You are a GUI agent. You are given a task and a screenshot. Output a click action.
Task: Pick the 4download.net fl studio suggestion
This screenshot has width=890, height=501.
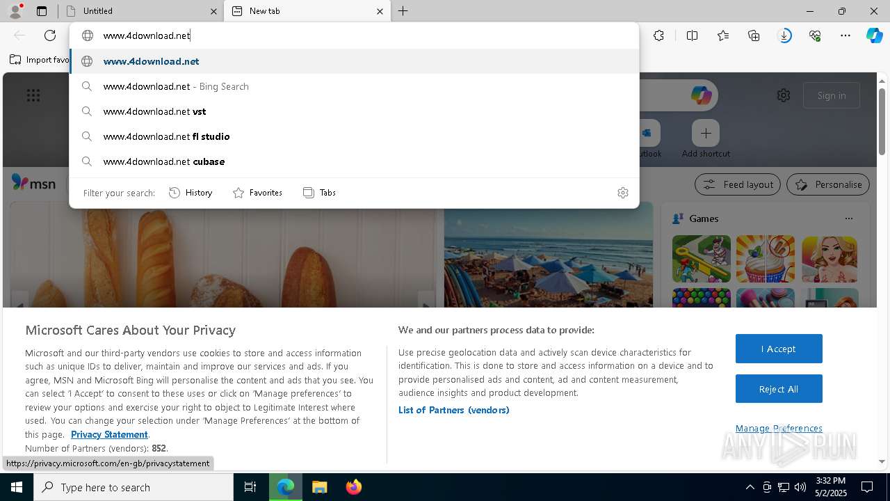coord(354,136)
